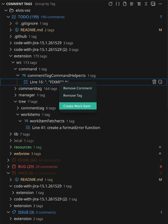Select the indented-list toolbar icon

tap(139, 4)
